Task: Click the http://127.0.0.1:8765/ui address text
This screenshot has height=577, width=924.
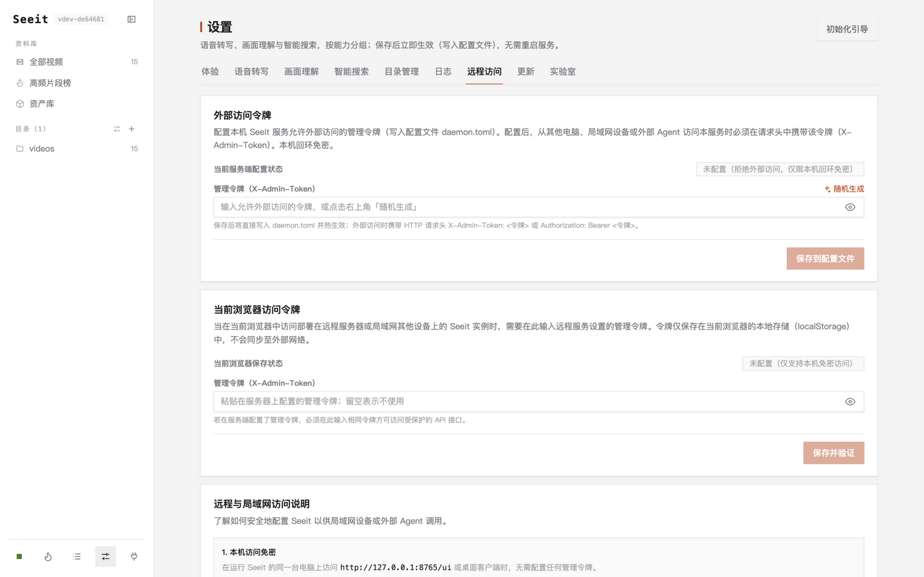Action: click(x=395, y=567)
